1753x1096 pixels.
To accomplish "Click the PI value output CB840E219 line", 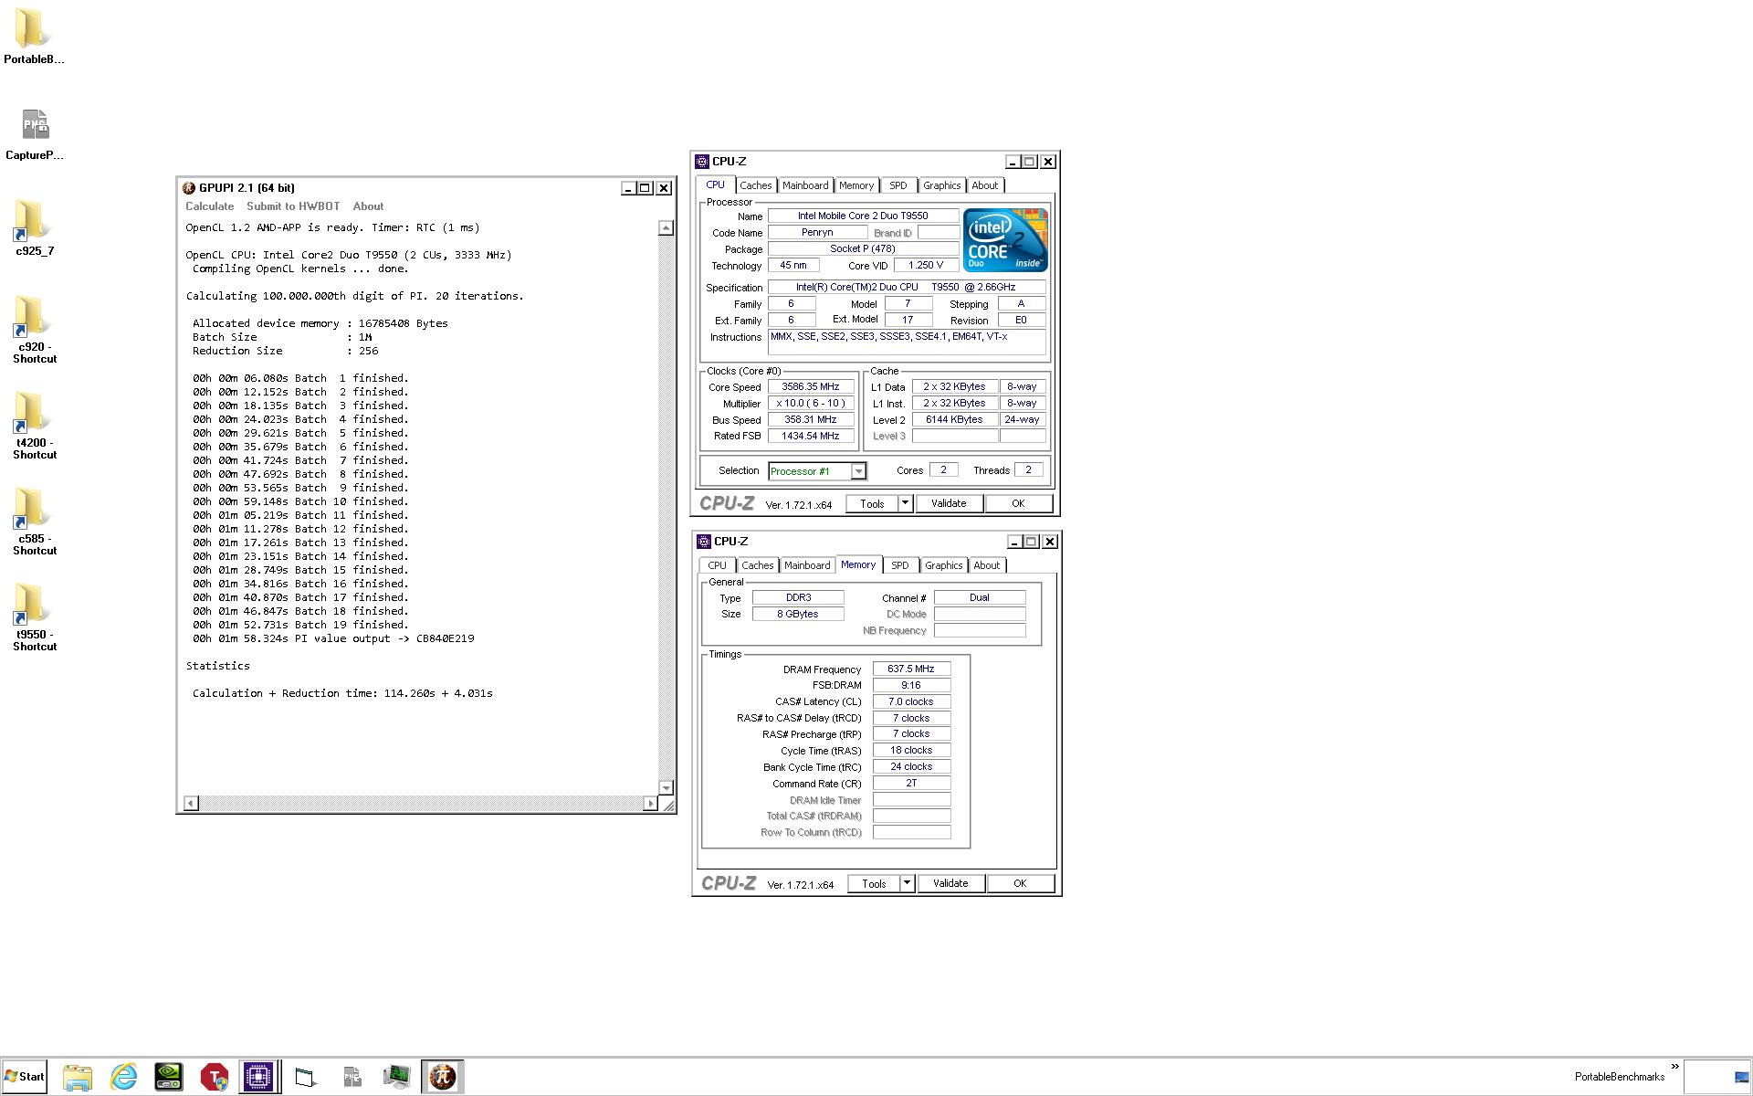I will (x=333, y=639).
